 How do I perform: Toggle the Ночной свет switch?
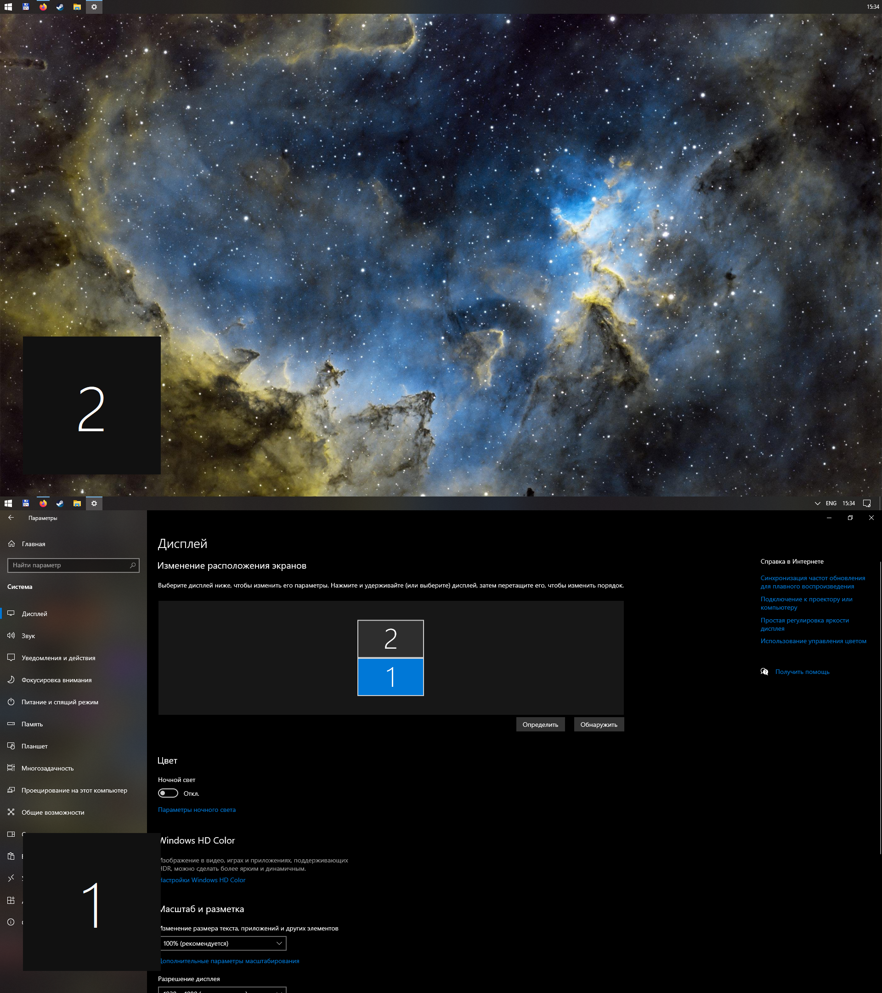[x=168, y=793]
